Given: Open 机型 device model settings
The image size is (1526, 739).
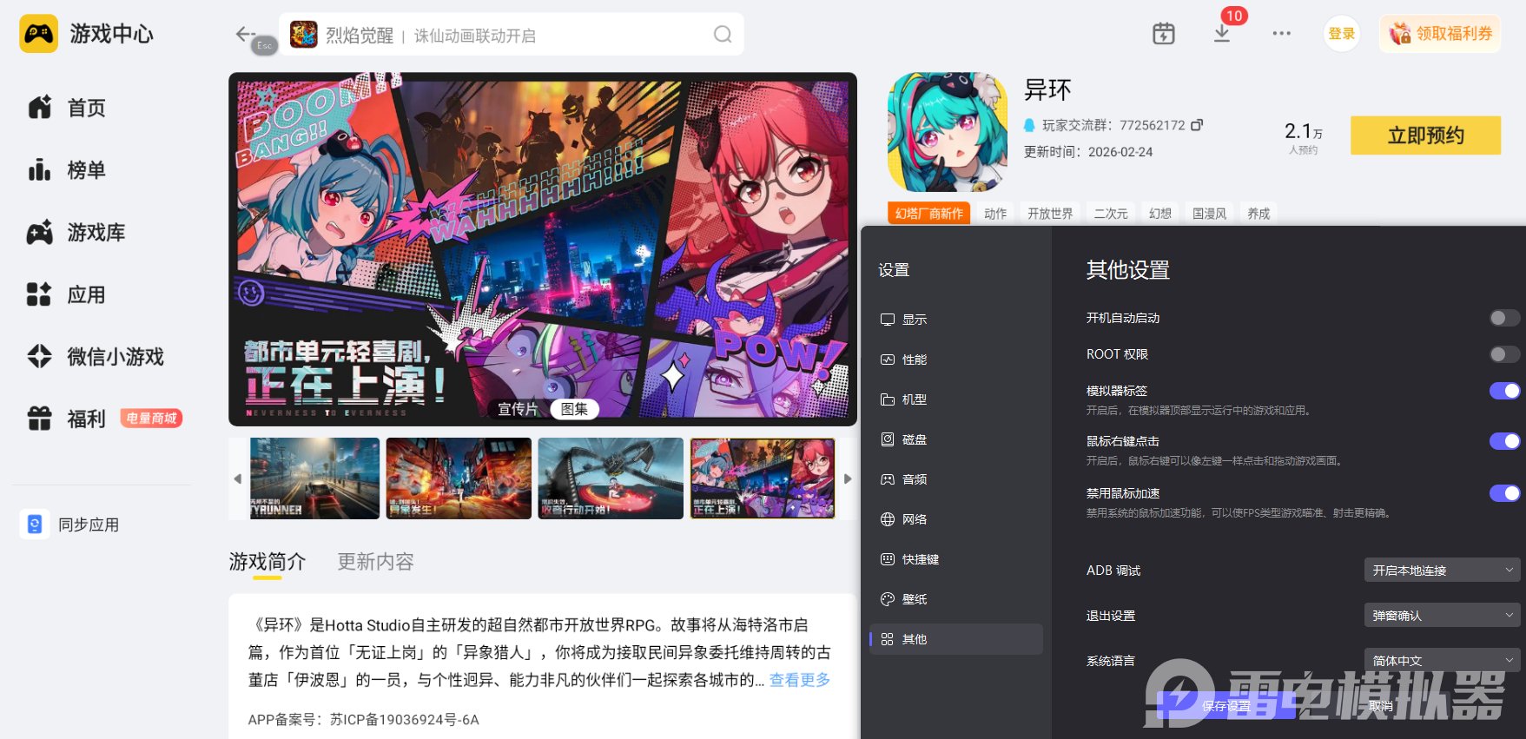Looking at the screenshot, I should coord(956,399).
